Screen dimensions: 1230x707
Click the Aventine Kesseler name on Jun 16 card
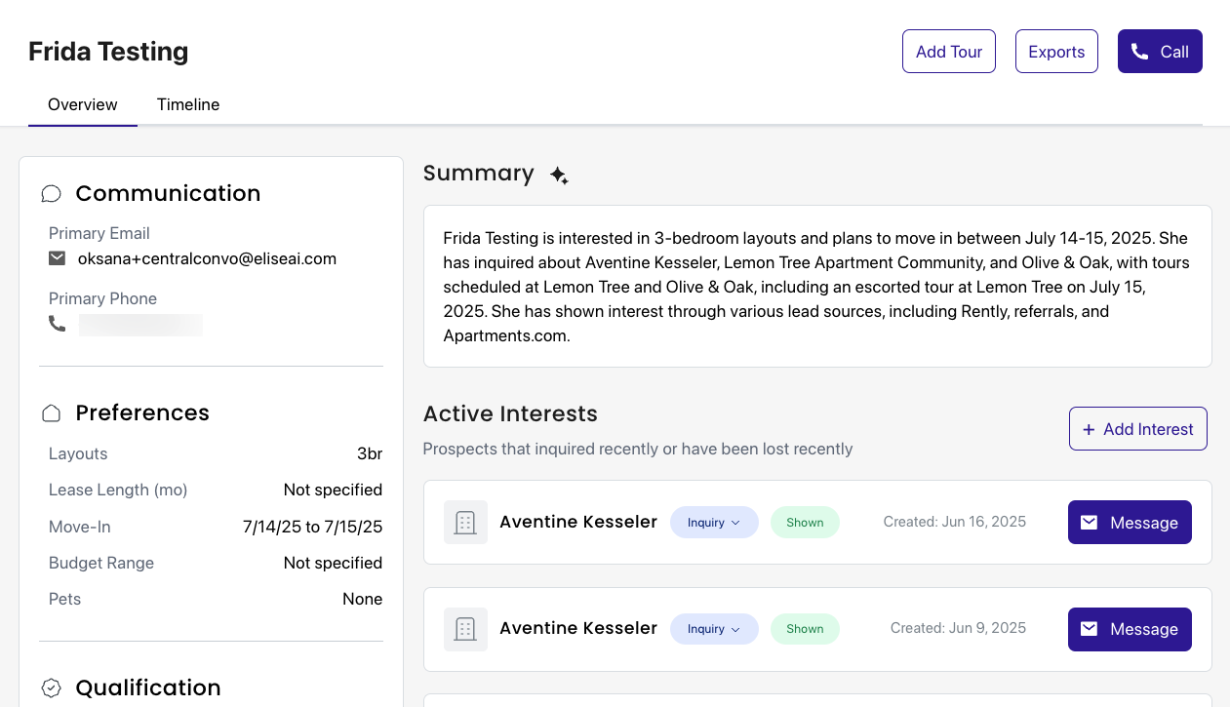578,522
